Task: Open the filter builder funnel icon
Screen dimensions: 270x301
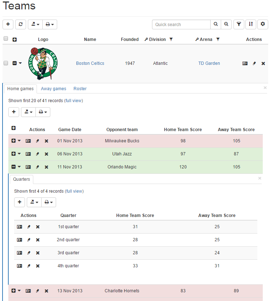Action: [x=239, y=24]
